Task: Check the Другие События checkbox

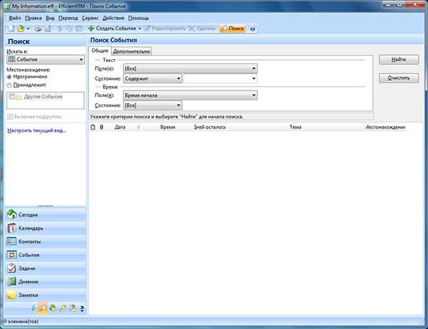Action: click(x=11, y=96)
